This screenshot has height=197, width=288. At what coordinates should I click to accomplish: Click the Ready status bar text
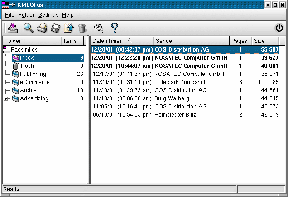[x=12, y=189]
